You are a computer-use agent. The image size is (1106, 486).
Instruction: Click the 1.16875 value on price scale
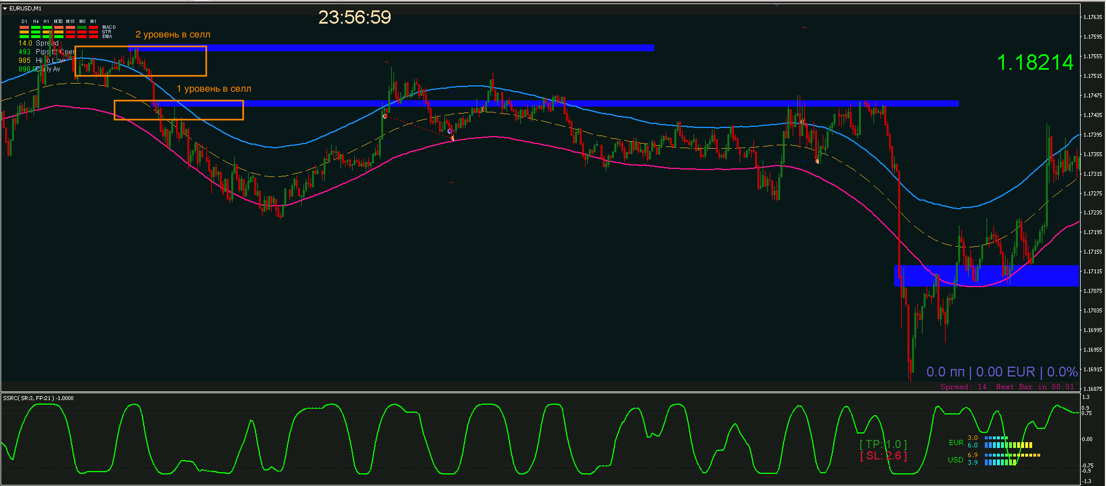pos(1092,389)
